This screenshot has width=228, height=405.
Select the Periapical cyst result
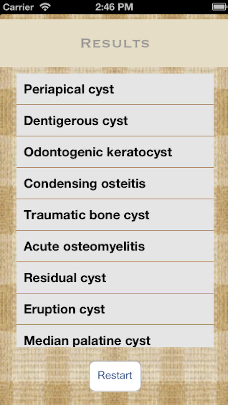[114, 89]
